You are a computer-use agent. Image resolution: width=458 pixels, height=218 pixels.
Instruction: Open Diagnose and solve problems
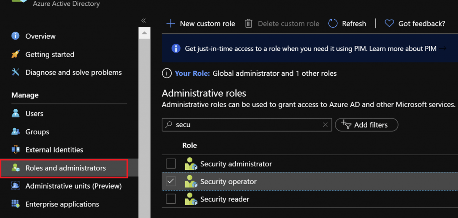(x=74, y=73)
